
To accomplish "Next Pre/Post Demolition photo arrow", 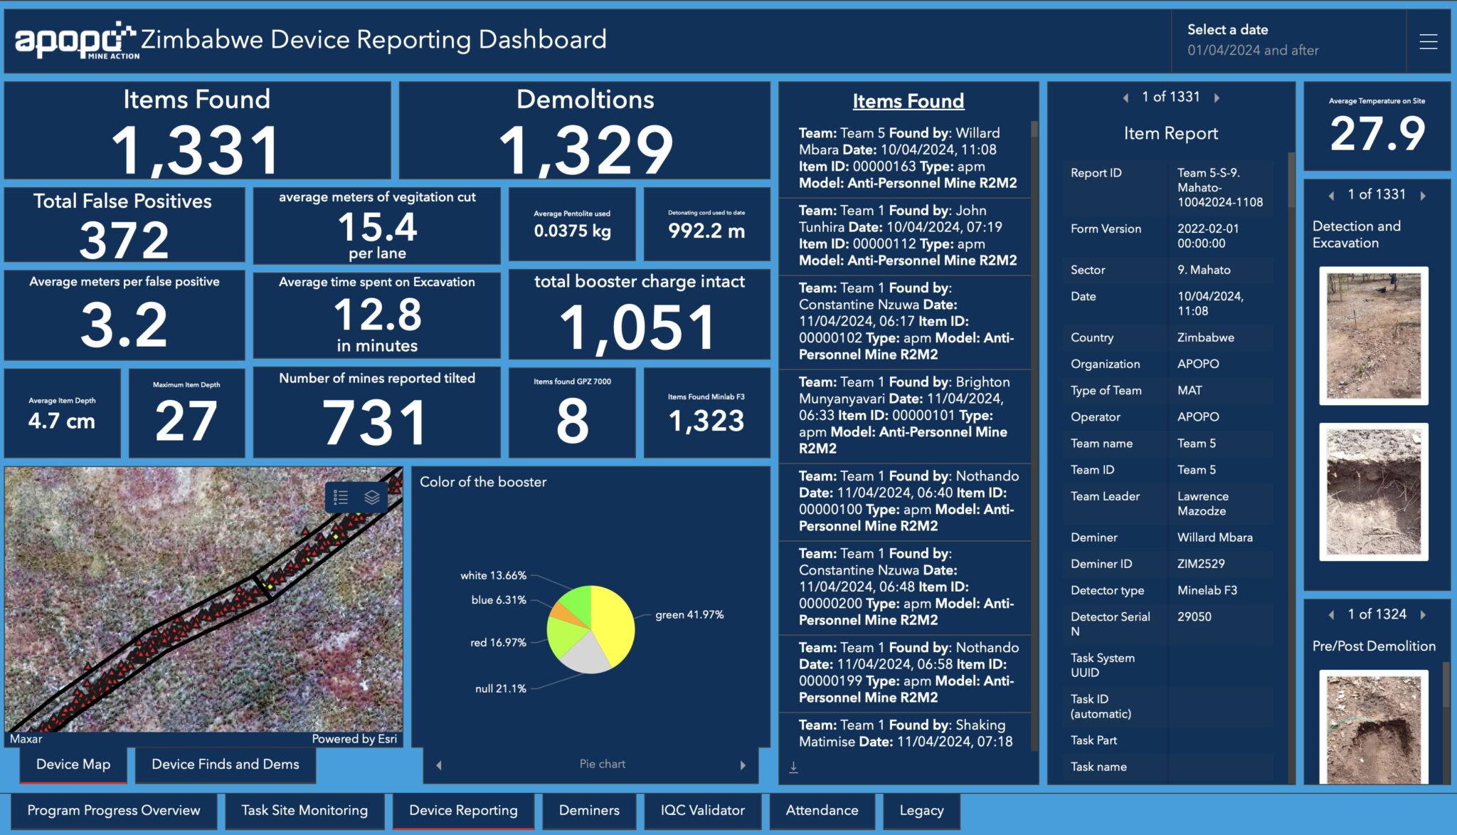I will click(1423, 615).
